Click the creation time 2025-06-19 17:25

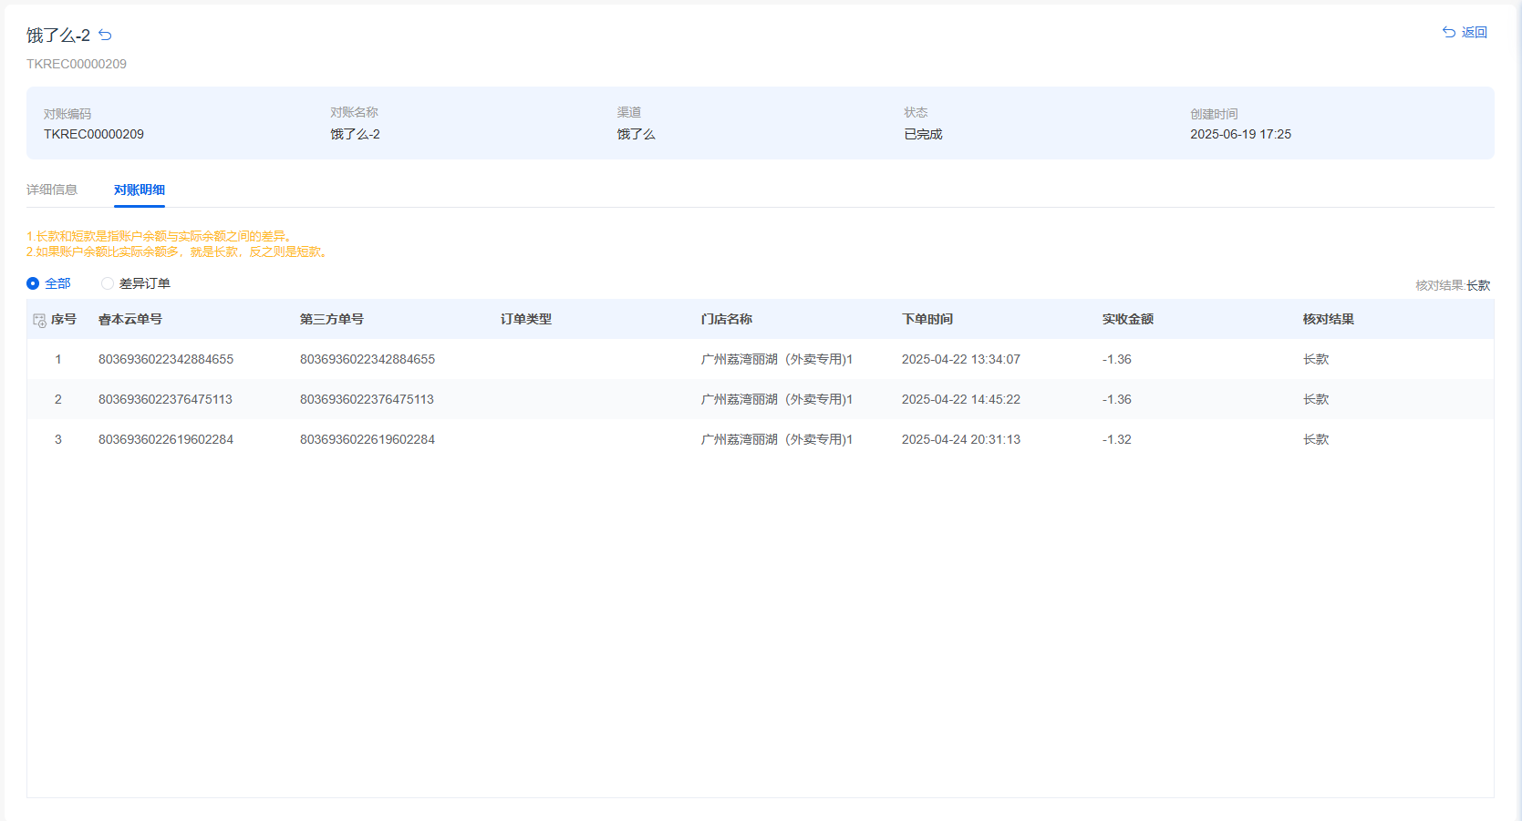[1240, 134]
